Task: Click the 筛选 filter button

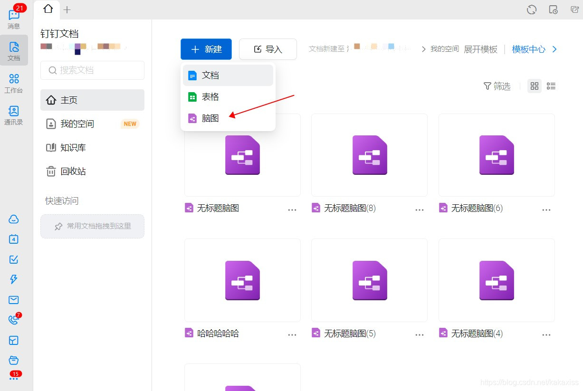Action: point(497,86)
